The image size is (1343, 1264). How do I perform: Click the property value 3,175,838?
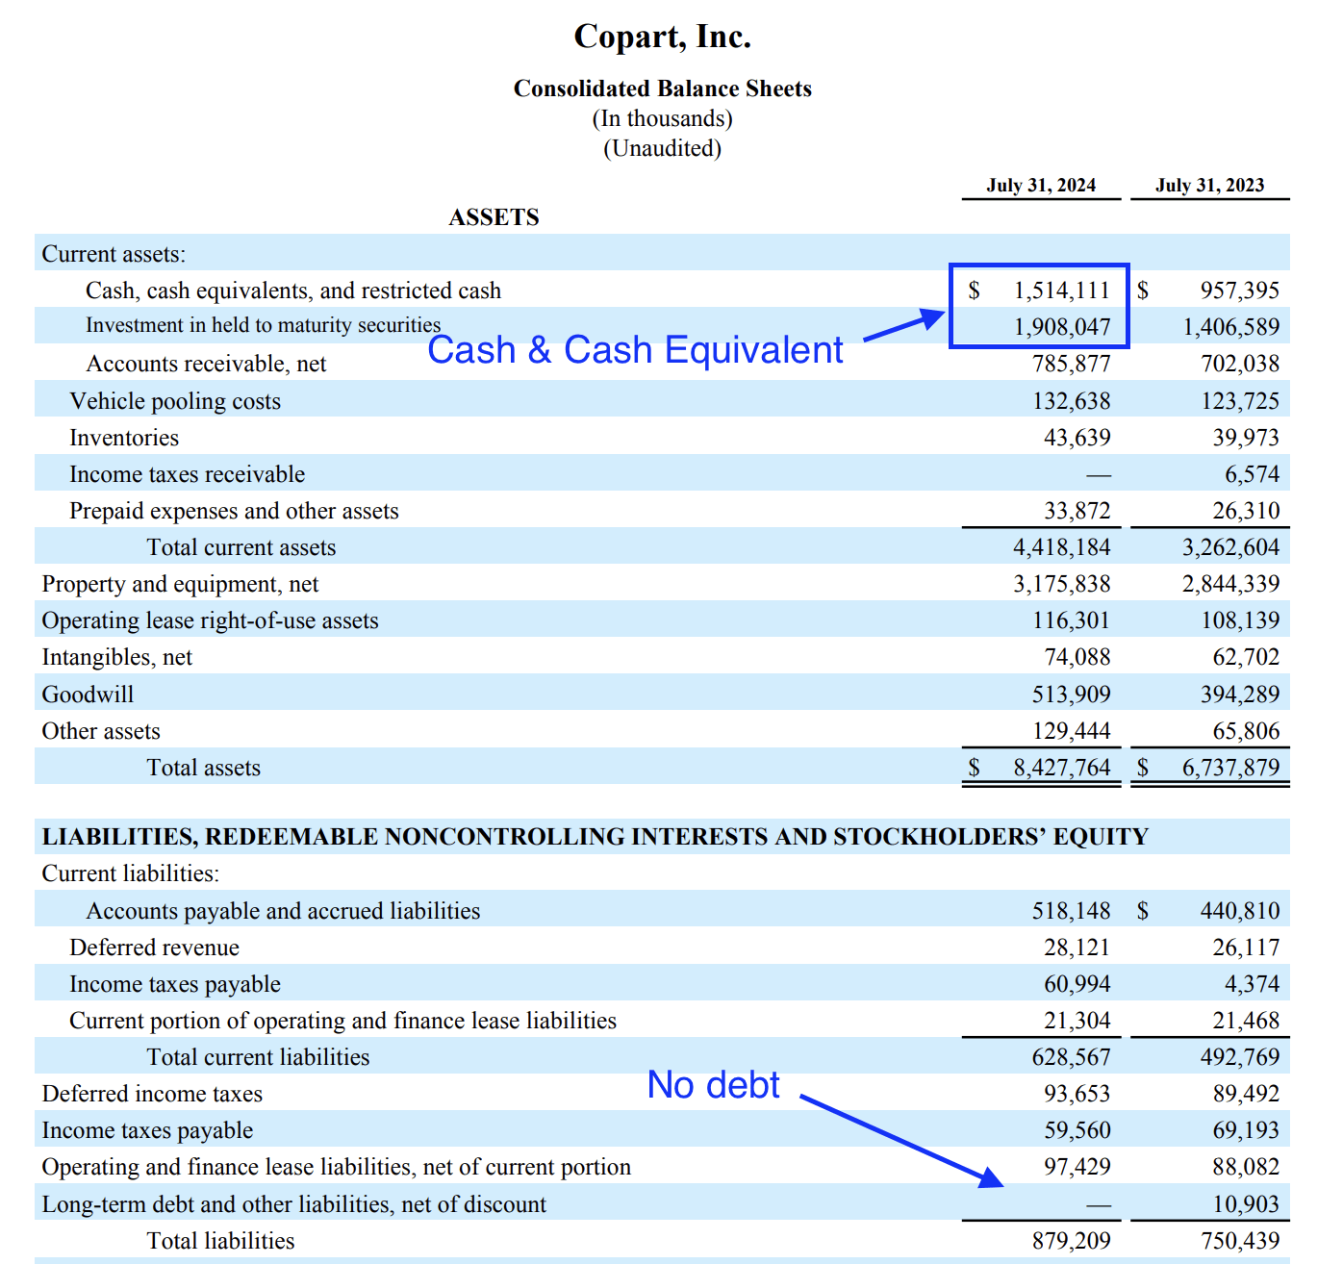pos(1062,584)
